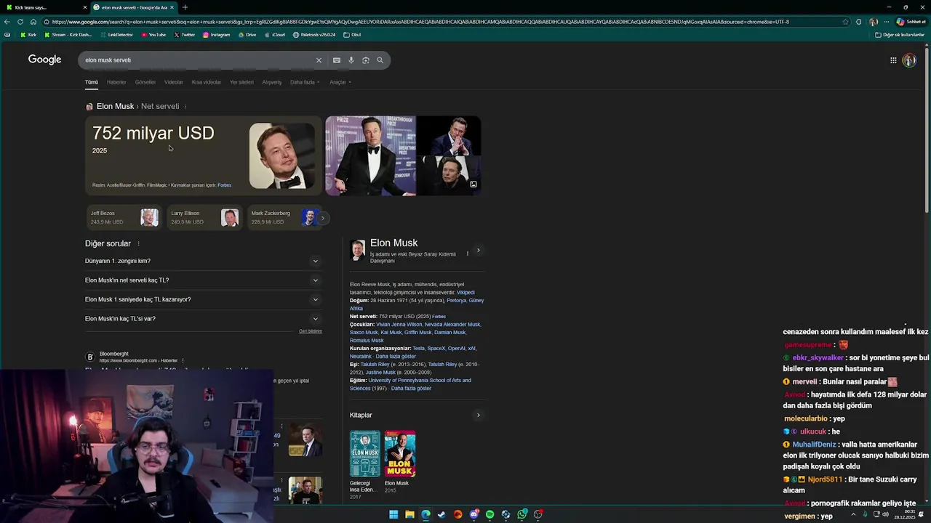This screenshot has height=523, width=931.
Task: Select the Videolar search tab
Action: (x=174, y=82)
